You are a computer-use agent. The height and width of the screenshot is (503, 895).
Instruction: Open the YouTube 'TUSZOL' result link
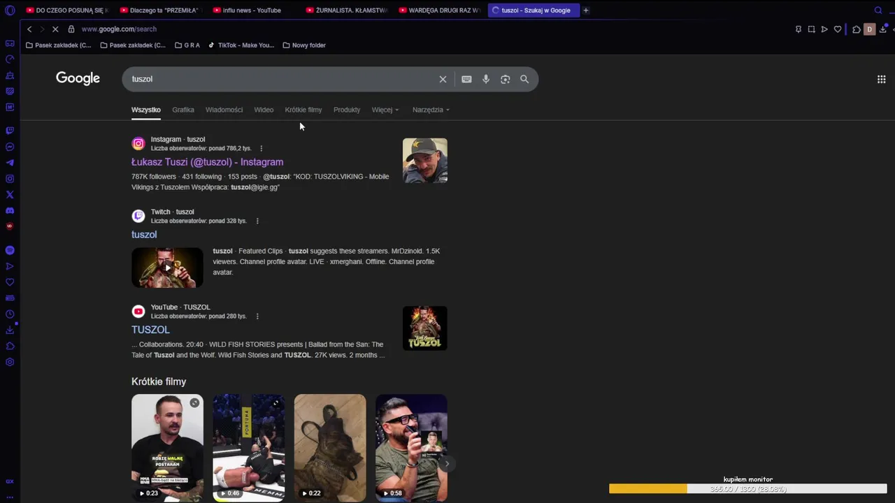[150, 330]
